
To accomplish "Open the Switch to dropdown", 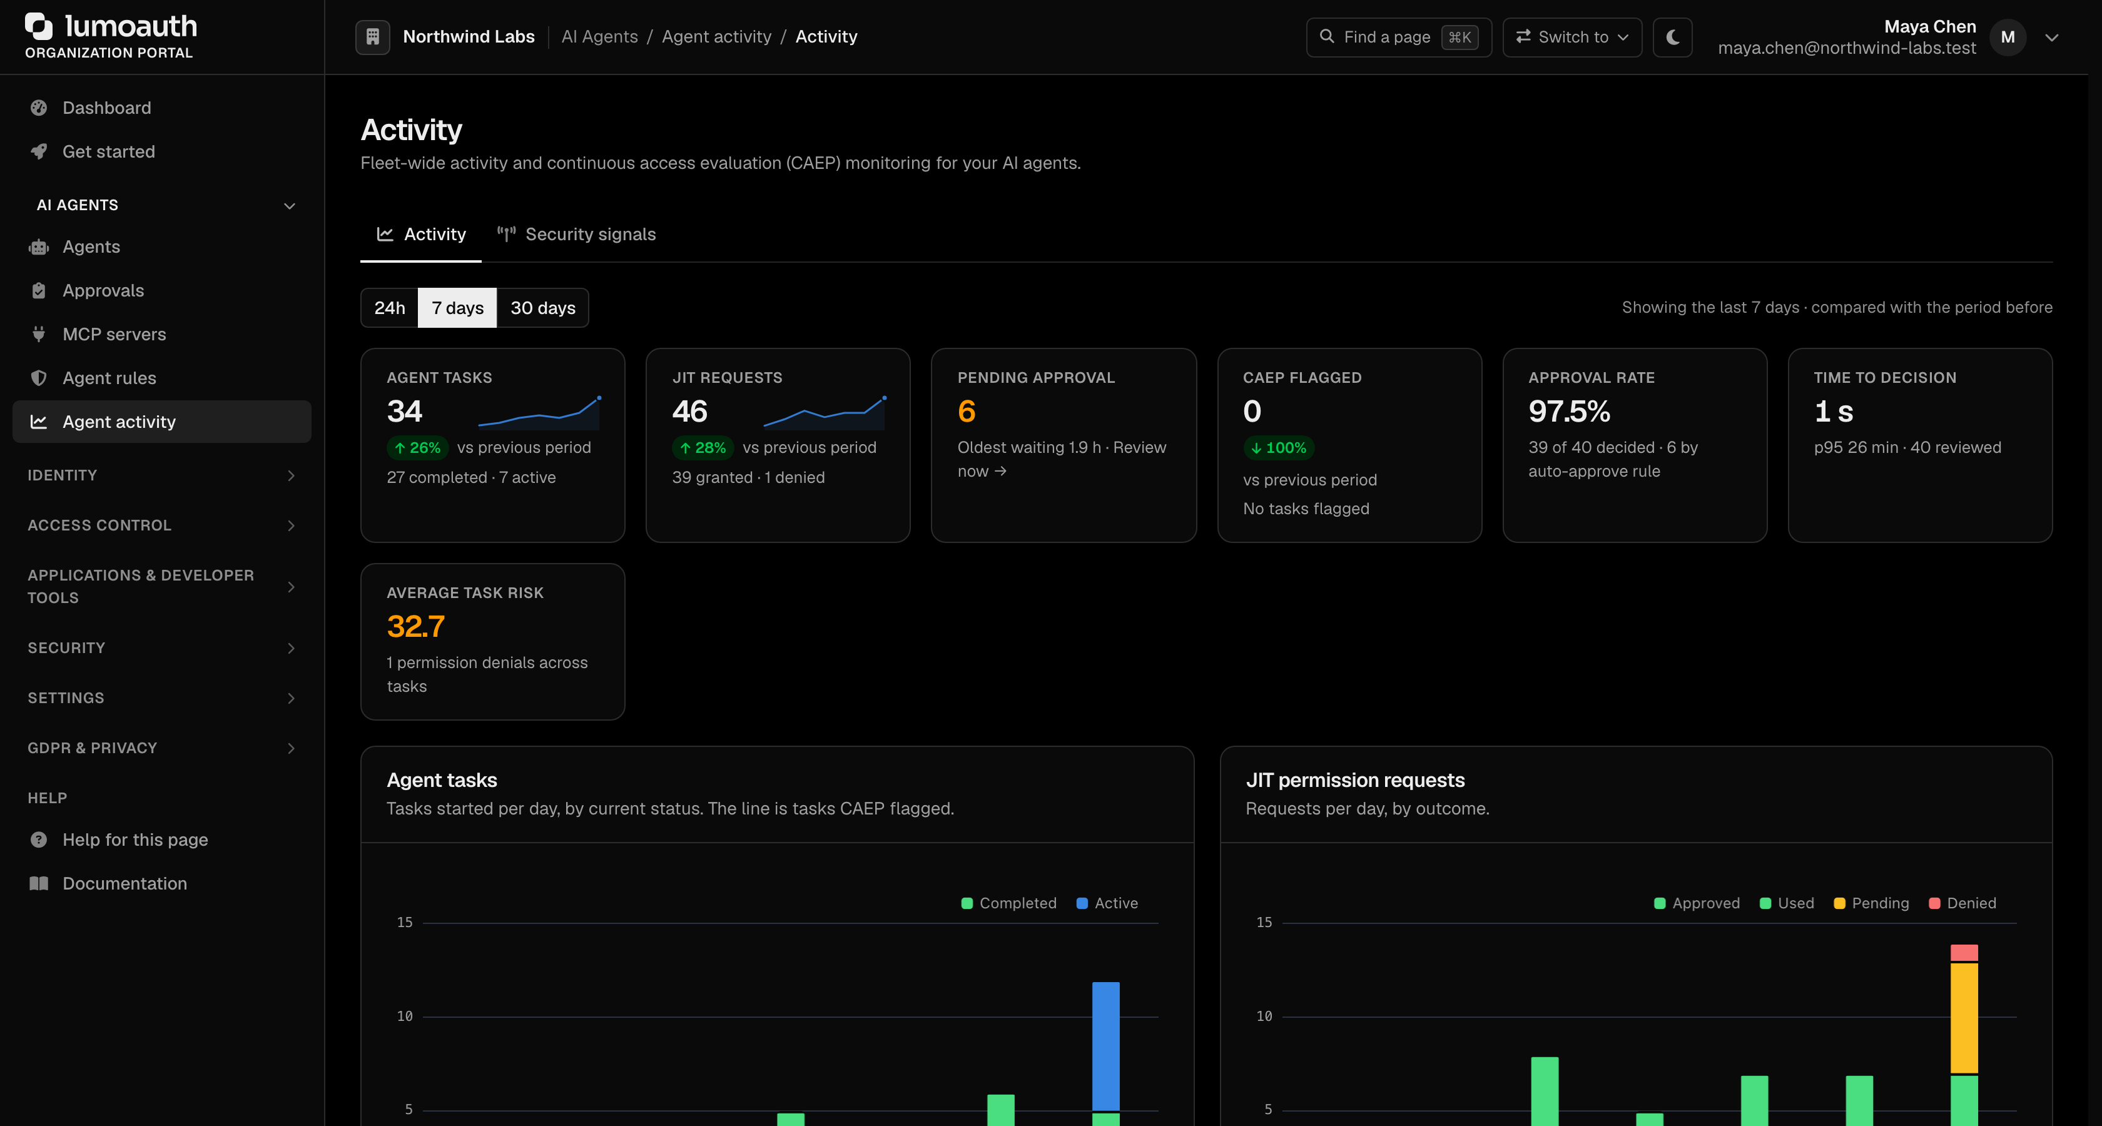I will pyautogui.click(x=1571, y=37).
